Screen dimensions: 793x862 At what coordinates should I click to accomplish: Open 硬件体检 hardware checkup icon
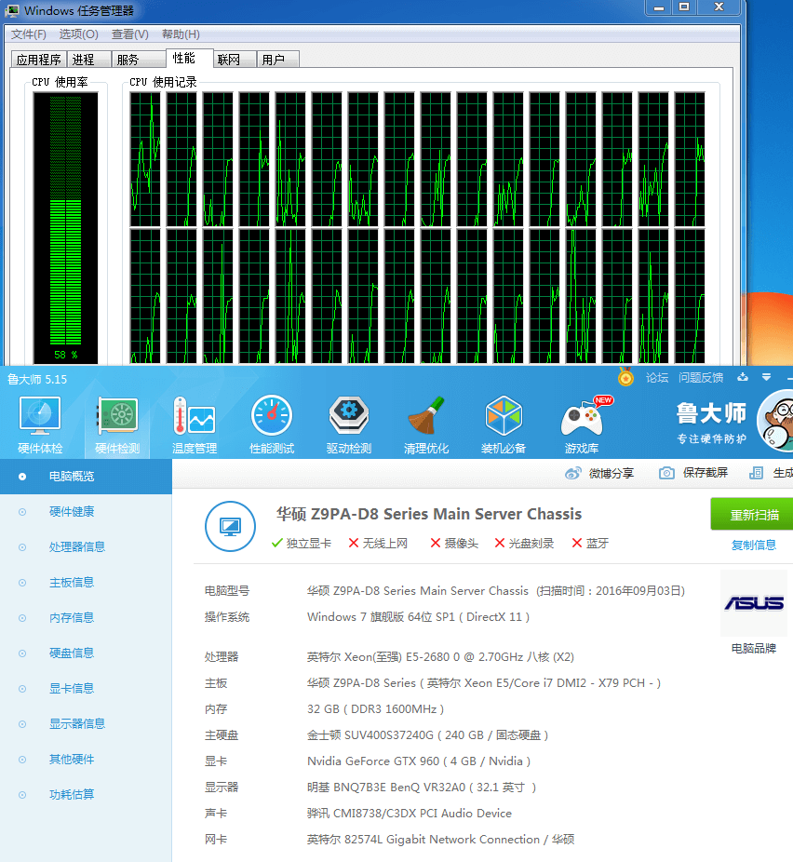(40, 425)
